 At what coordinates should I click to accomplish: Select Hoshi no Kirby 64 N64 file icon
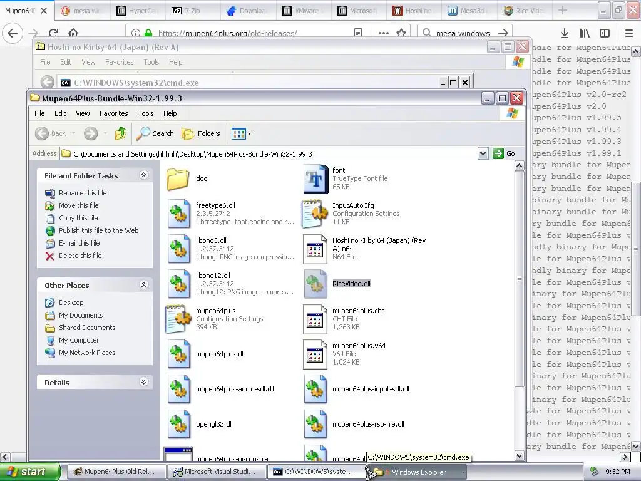click(x=315, y=249)
